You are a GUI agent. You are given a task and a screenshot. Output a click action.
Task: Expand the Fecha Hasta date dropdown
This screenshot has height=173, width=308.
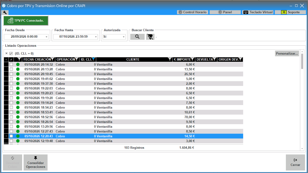coord(96,37)
